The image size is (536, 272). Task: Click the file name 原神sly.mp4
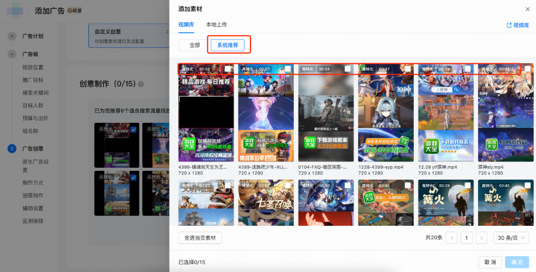pyautogui.click(x=492, y=167)
